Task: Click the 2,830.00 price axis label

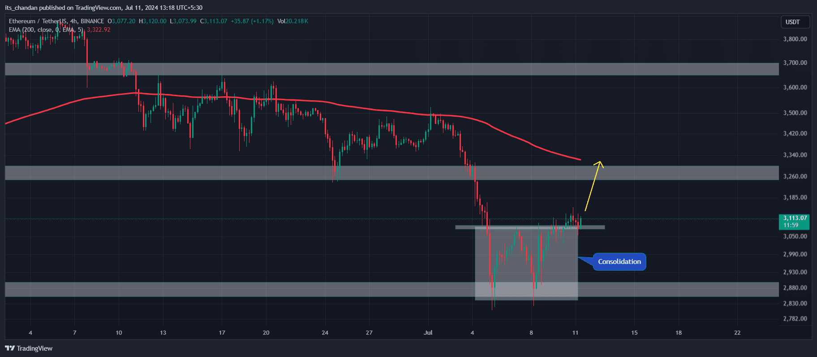Action: tap(795, 303)
